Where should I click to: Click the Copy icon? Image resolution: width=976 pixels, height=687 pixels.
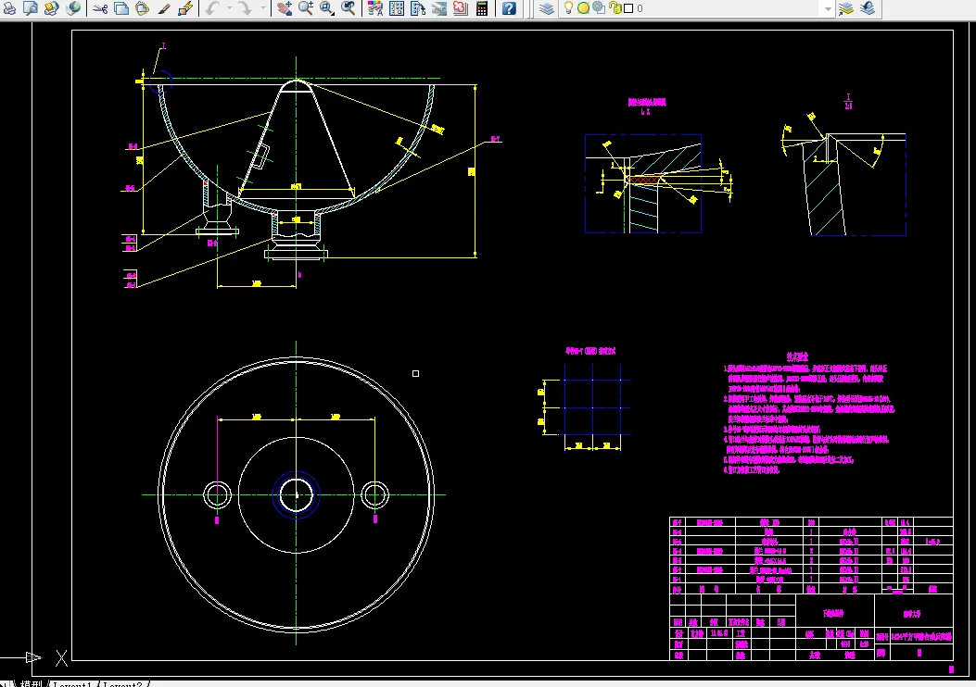tap(121, 8)
